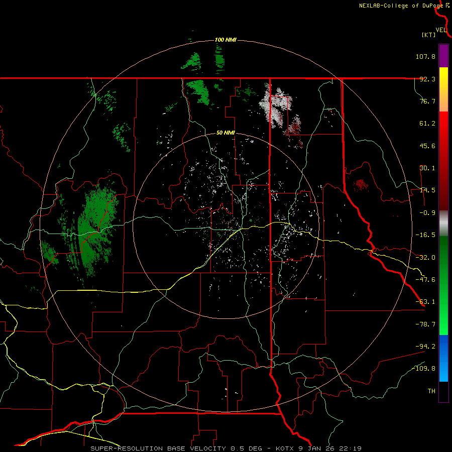Click the 107.8 value on velocity scale

point(425,56)
